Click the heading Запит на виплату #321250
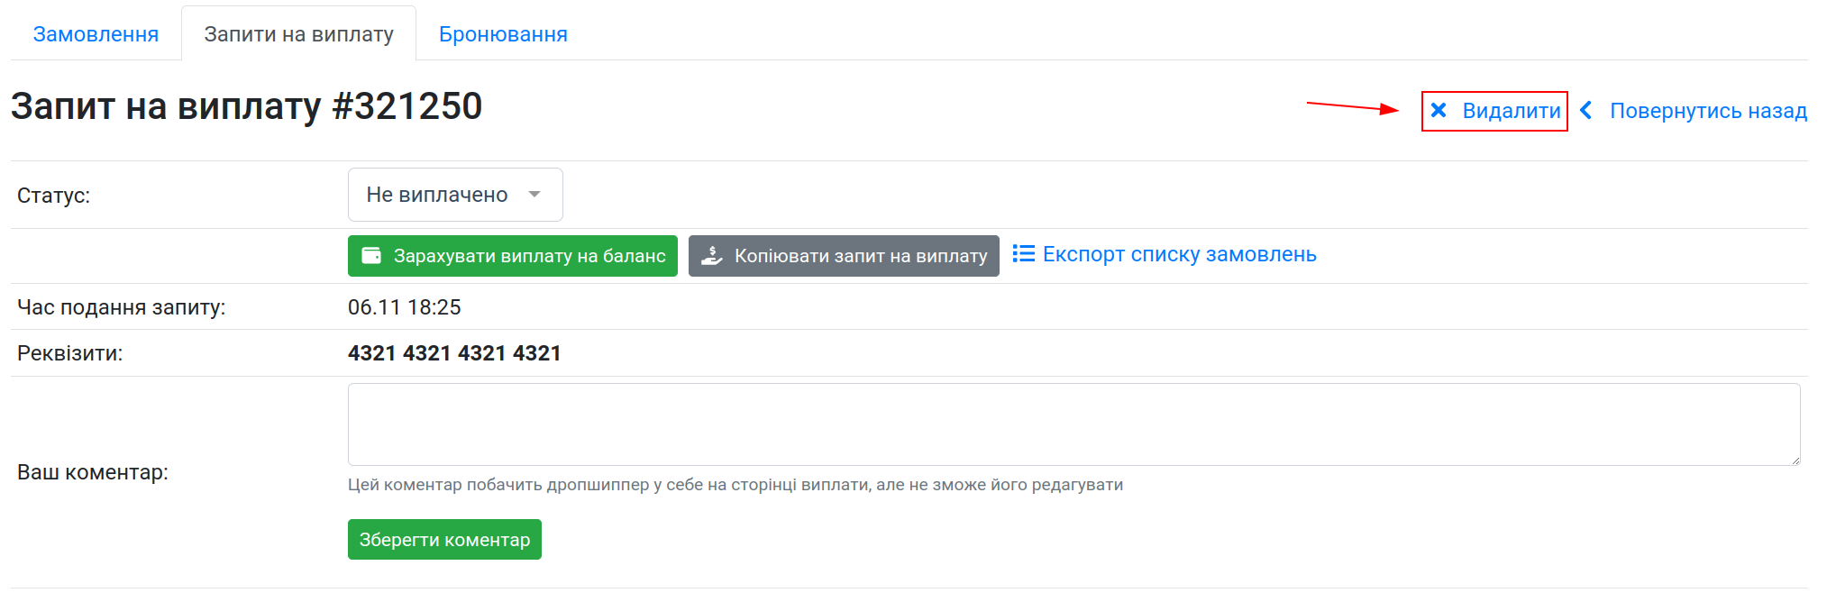 pyautogui.click(x=246, y=106)
